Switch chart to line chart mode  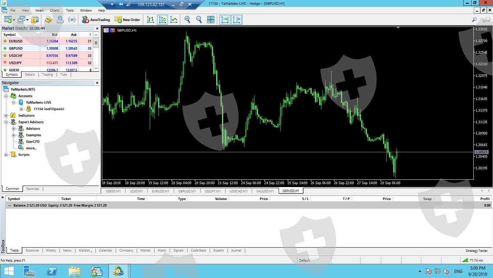click(x=174, y=20)
